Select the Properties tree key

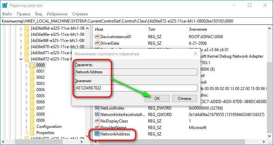[x=45, y=133]
